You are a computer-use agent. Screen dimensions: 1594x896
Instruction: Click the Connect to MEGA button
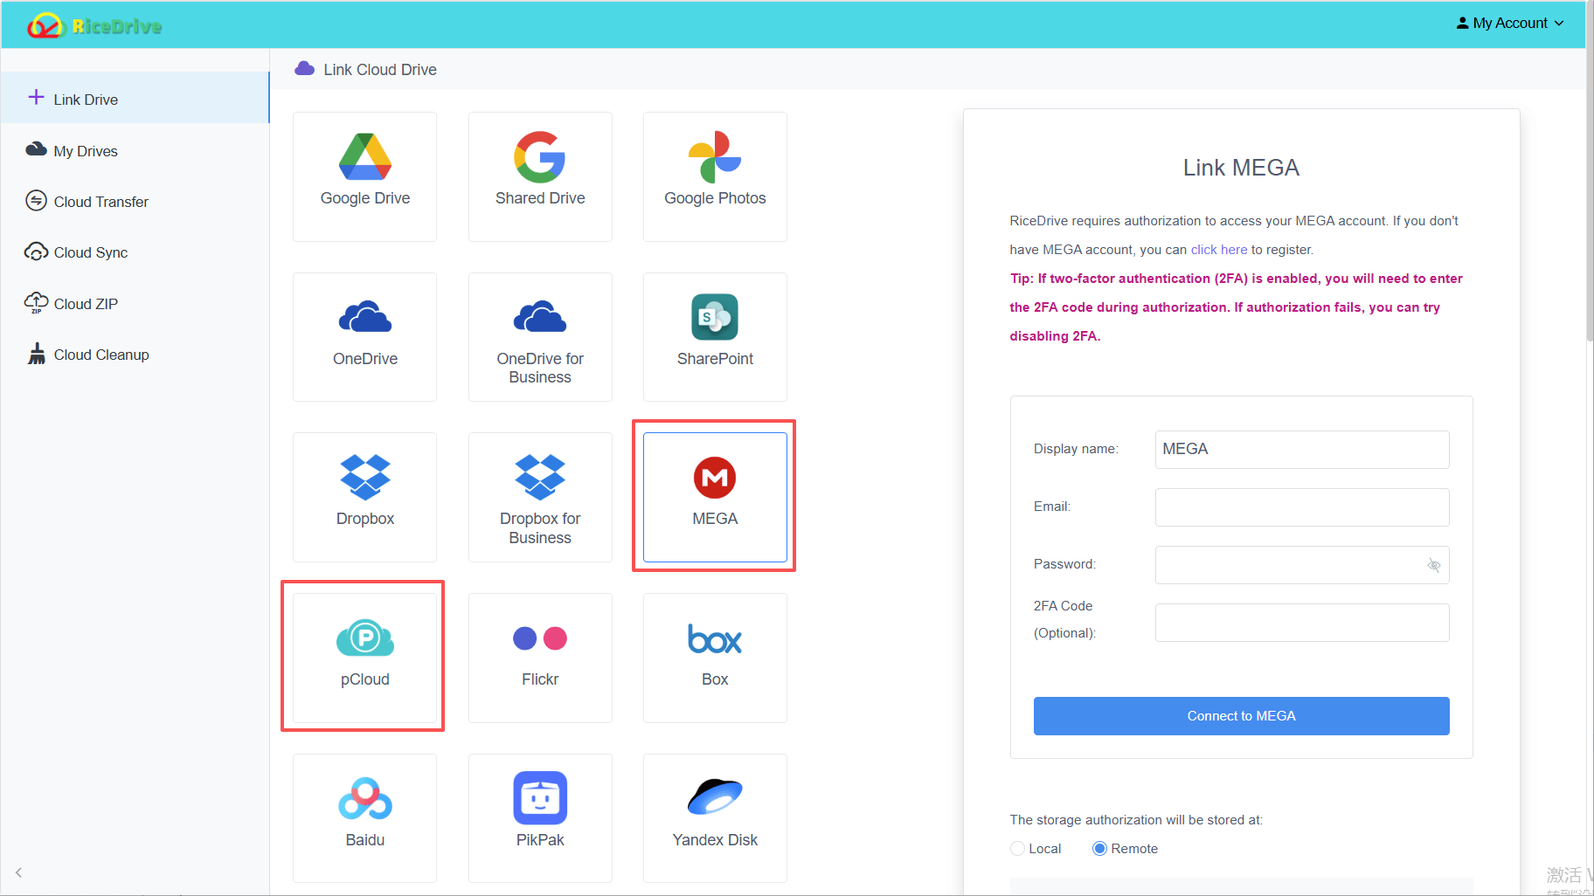pos(1241,716)
